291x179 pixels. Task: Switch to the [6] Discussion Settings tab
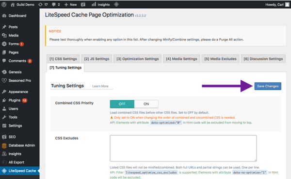pos(263,59)
